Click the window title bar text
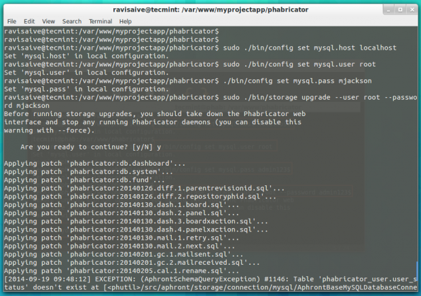This screenshot has height=296, width=421. (210, 10)
